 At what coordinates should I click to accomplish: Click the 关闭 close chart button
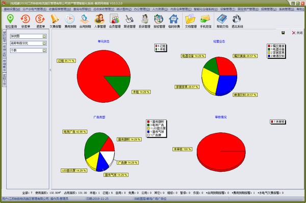coord(297,33)
